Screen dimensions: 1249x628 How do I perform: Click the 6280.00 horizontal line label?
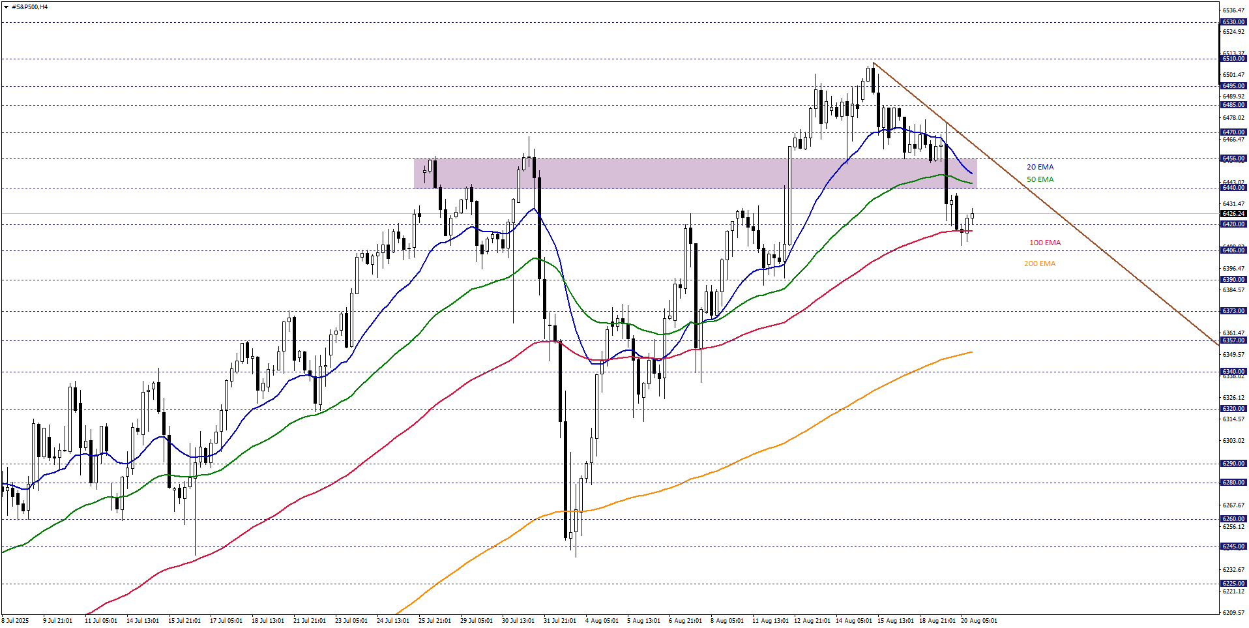tap(1233, 483)
